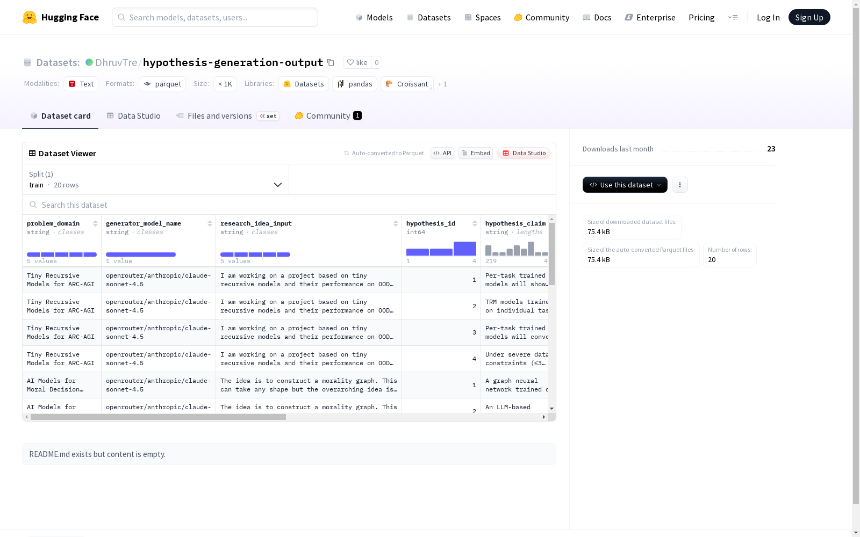860x537 pixels.
Task: Open the API button in Dataset Viewer
Action: (442, 153)
